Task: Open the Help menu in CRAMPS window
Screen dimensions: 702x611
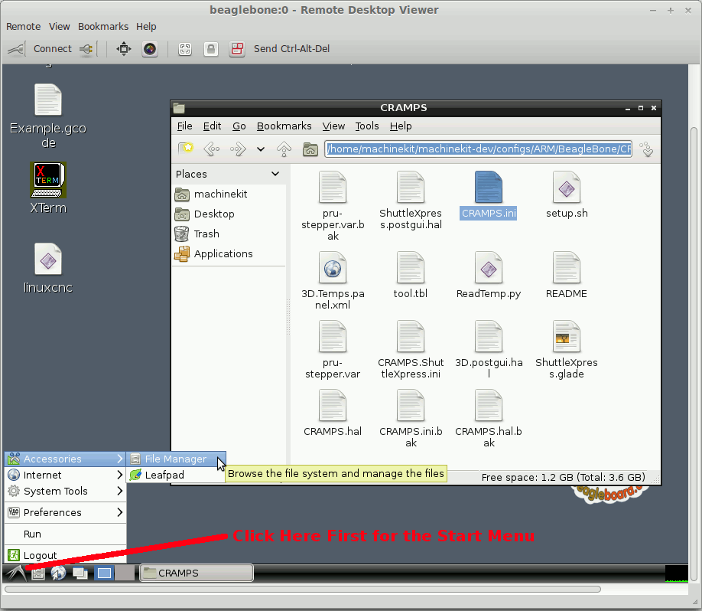Action: point(401,126)
